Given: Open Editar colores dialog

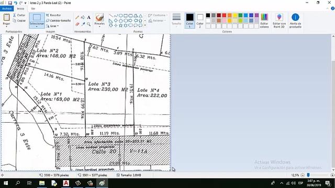Looking at the screenshot, I should [264, 21].
